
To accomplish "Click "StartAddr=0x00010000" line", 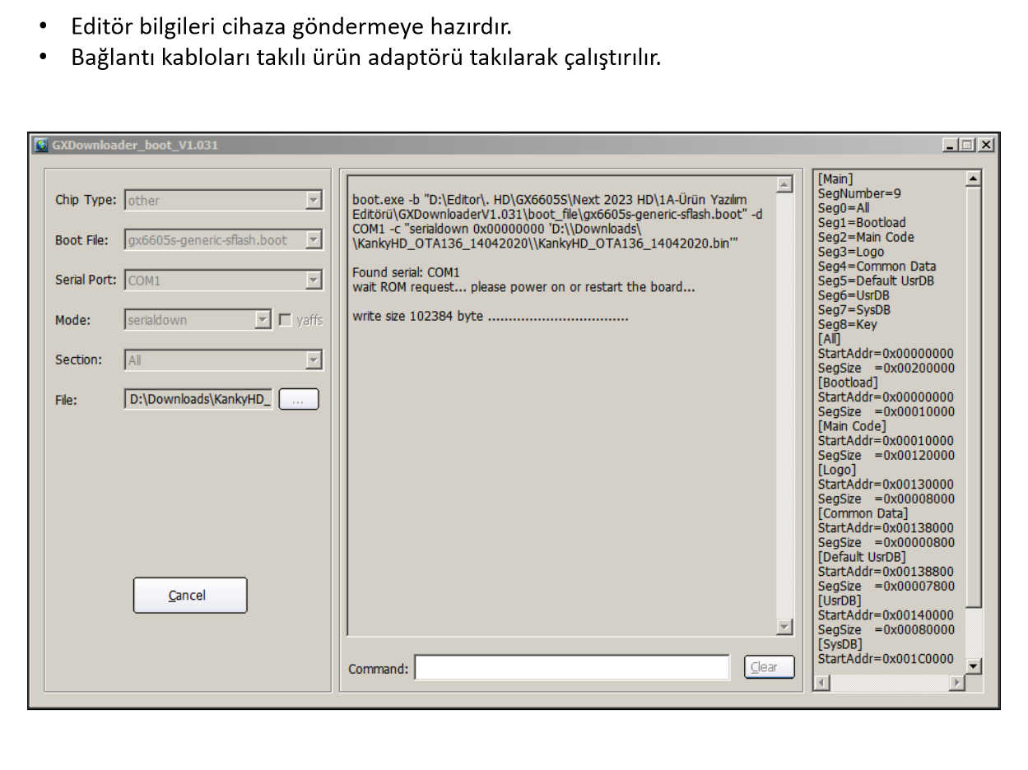I will [886, 441].
